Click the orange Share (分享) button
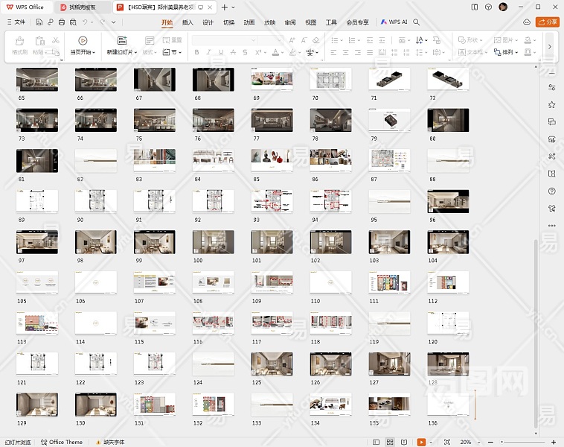The width and height of the screenshot is (564, 447). (548, 22)
